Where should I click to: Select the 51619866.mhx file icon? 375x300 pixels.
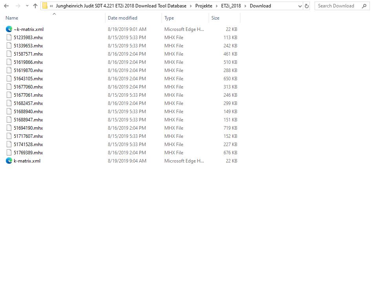point(9,62)
